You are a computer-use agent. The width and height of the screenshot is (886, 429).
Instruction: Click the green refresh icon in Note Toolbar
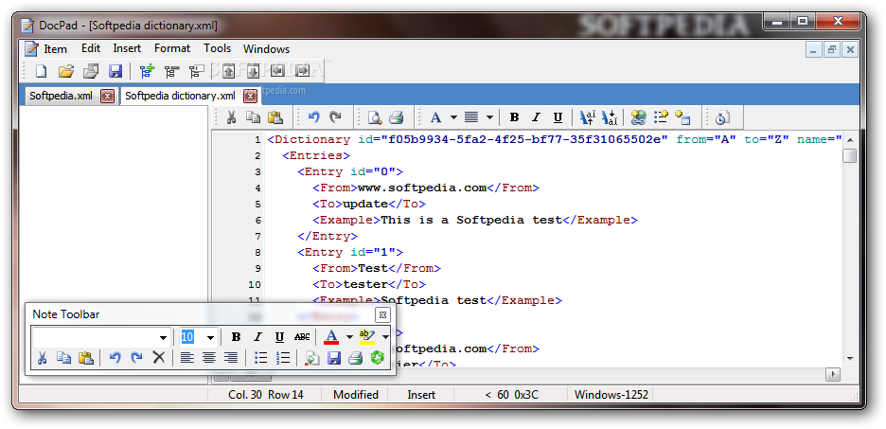click(377, 357)
